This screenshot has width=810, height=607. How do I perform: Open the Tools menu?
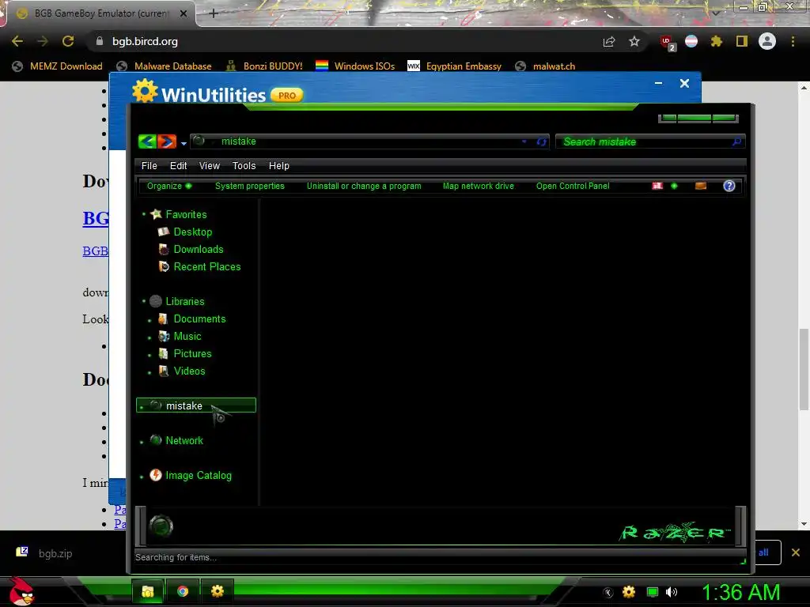coord(244,166)
